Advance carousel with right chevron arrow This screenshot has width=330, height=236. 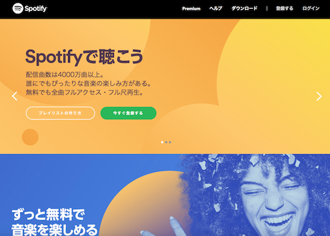coord(319,97)
